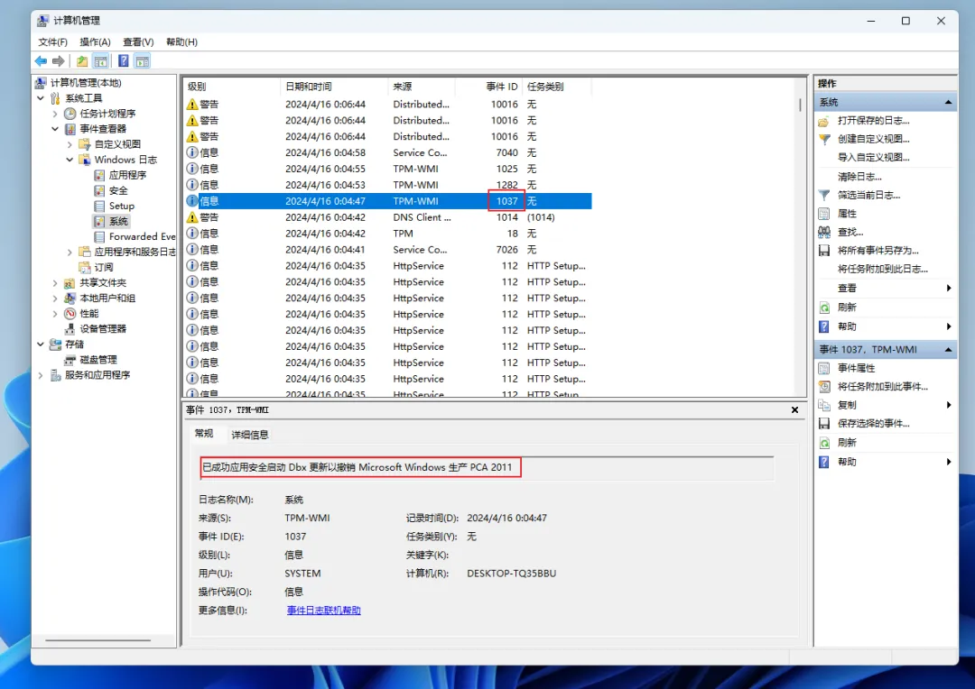This screenshot has height=689, width=975.
Task: Select the 性能 icon in the tree
Action: pyautogui.click(x=70, y=314)
